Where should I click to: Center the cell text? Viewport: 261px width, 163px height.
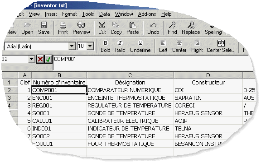pos(179,46)
